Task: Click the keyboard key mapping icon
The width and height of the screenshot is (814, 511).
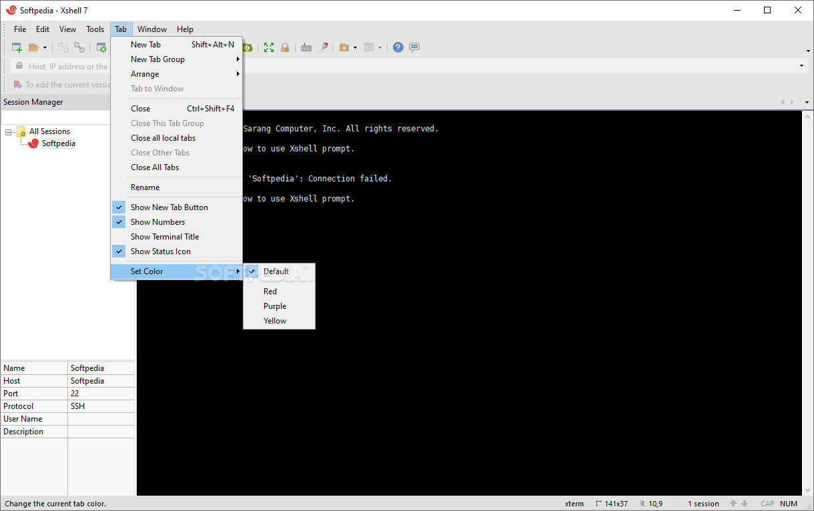Action: 306,47
